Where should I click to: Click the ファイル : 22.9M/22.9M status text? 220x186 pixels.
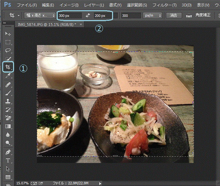(71, 183)
